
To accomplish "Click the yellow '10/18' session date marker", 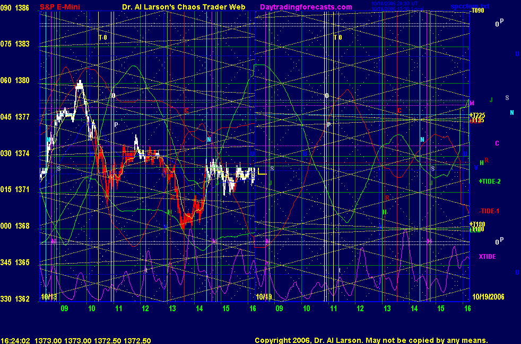I will pyautogui.click(x=48, y=296).
